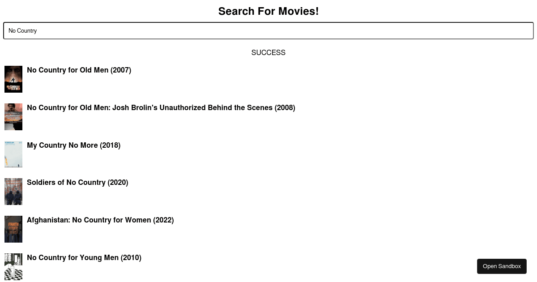Click the Soldiers of No Country poster

point(13,192)
